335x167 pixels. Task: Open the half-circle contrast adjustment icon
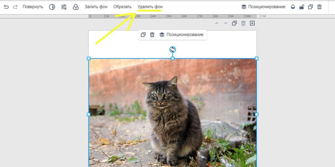tap(52, 7)
